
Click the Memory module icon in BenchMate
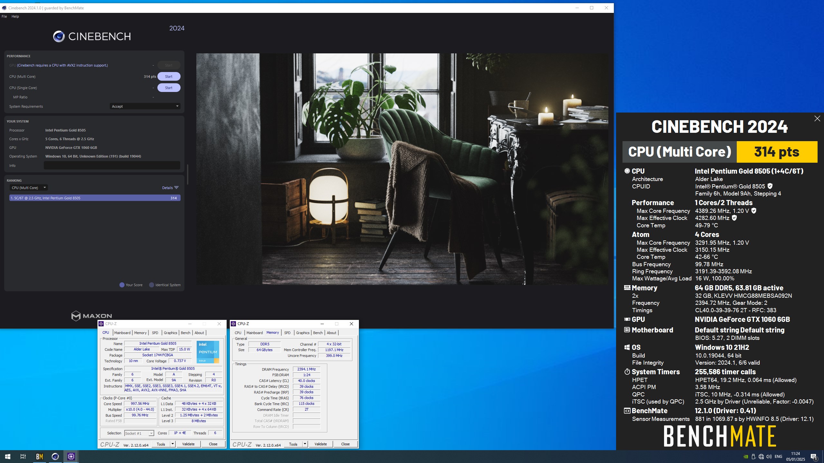point(627,287)
